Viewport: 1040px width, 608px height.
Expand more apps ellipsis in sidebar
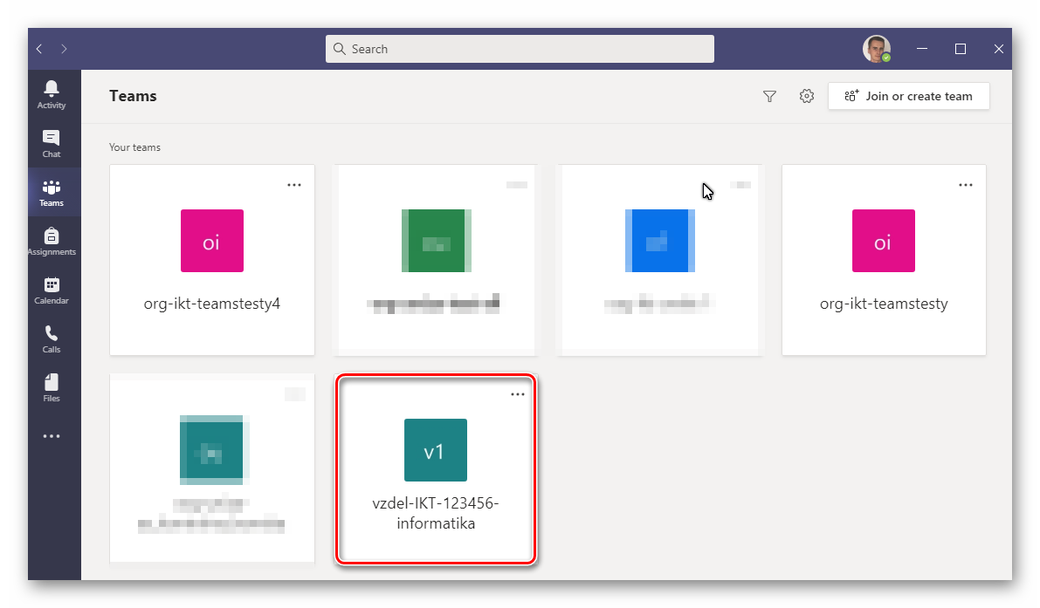52,436
